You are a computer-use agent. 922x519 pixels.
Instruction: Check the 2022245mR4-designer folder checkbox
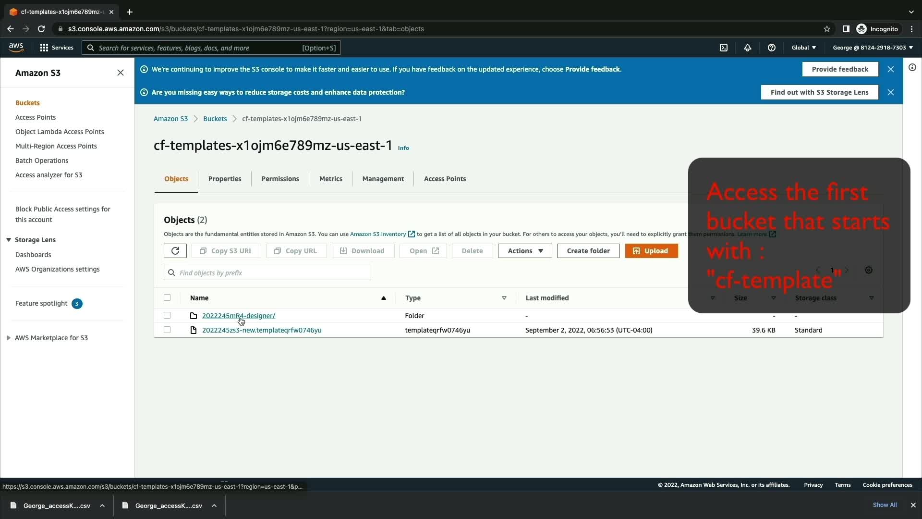click(x=167, y=315)
